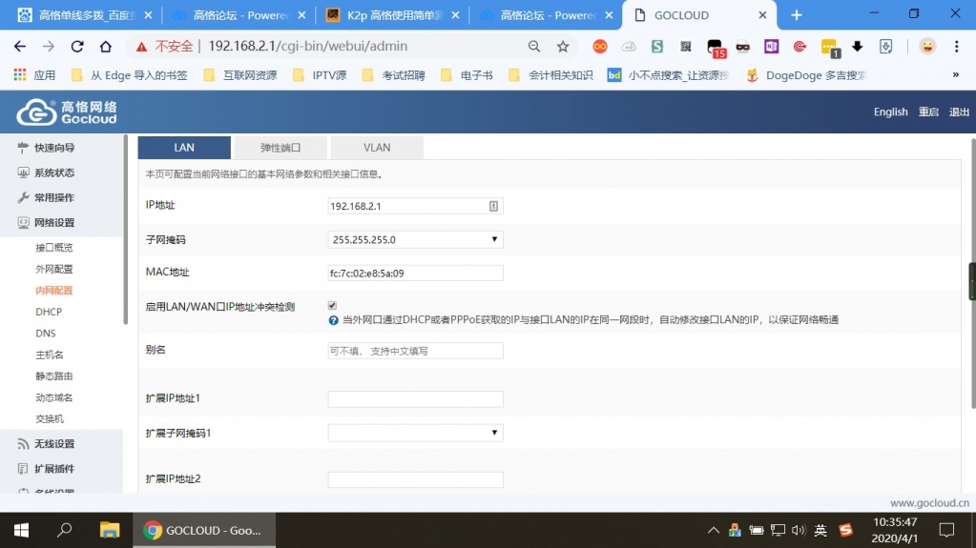Switch language to English
The width and height of the screenshot is (976, 548).
point(890,112)
